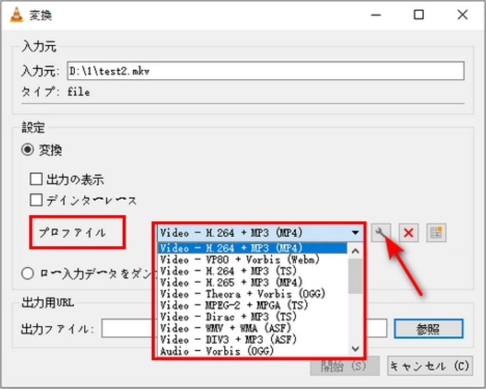This screenshot has width=486, height=389.
Task: Click the profile list scrollbar thumb
Action: point(355,276)
